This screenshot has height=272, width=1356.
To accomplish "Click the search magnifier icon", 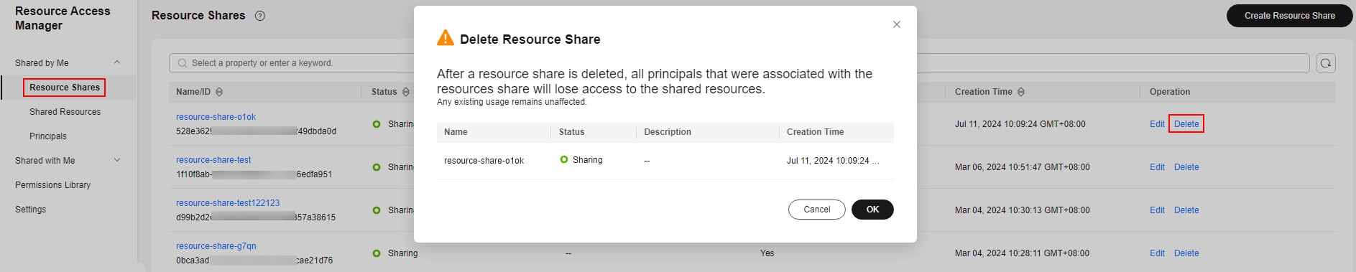I will click(183, 63).
